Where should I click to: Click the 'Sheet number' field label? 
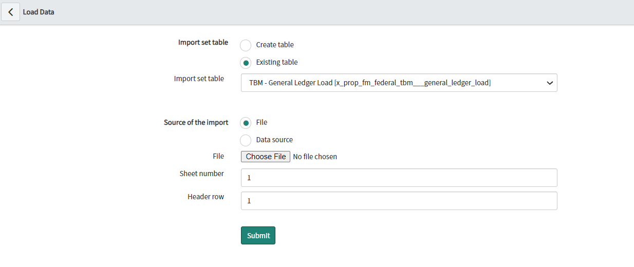pyautogui.click(x=202, y=174)
